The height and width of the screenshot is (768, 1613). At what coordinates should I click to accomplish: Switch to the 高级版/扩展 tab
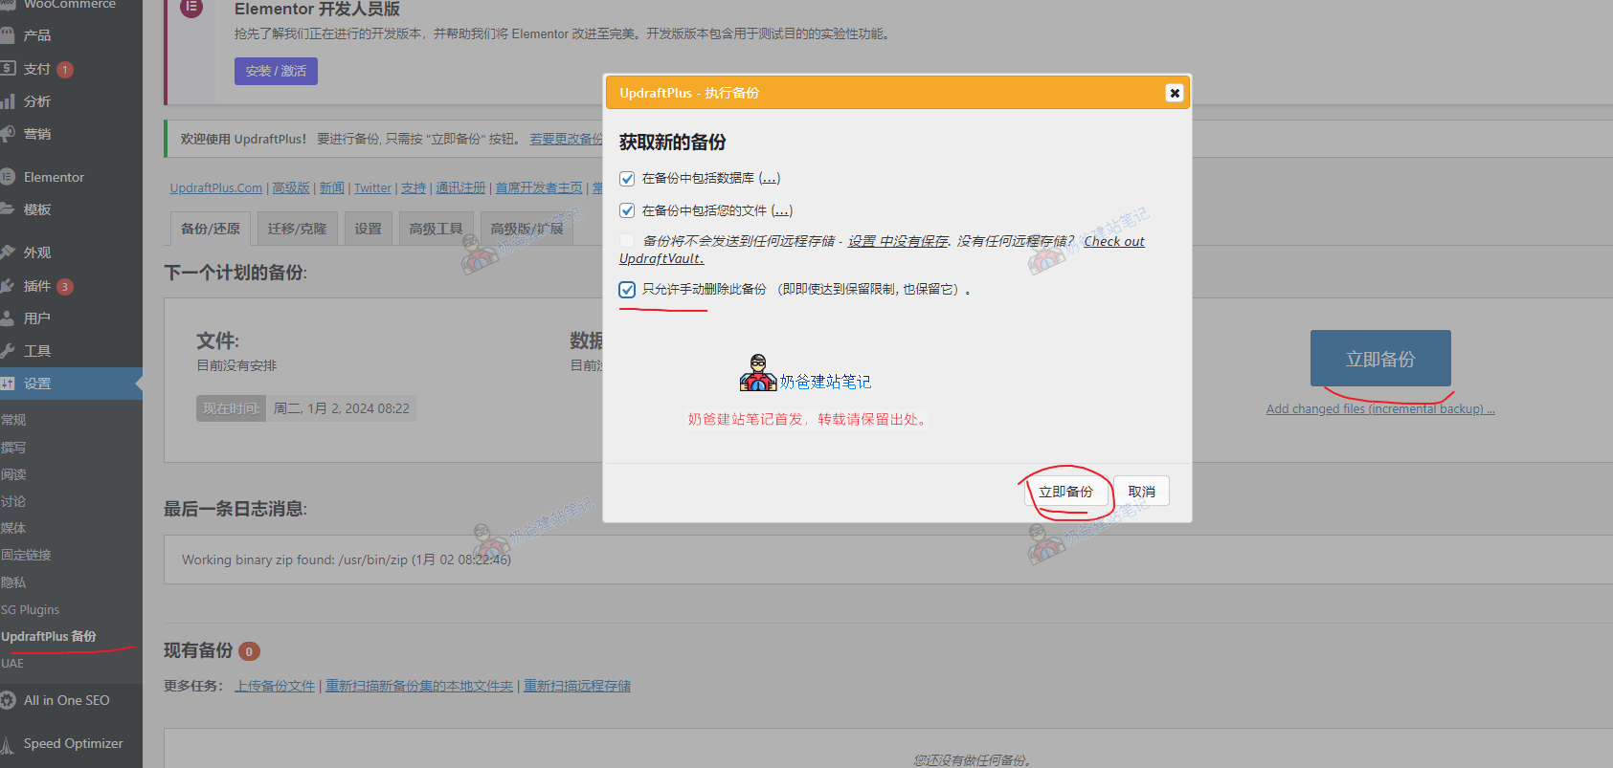526,229
